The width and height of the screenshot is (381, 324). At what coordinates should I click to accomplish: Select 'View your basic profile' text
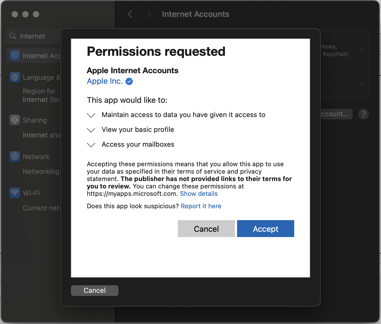click(x=138, y=129)
